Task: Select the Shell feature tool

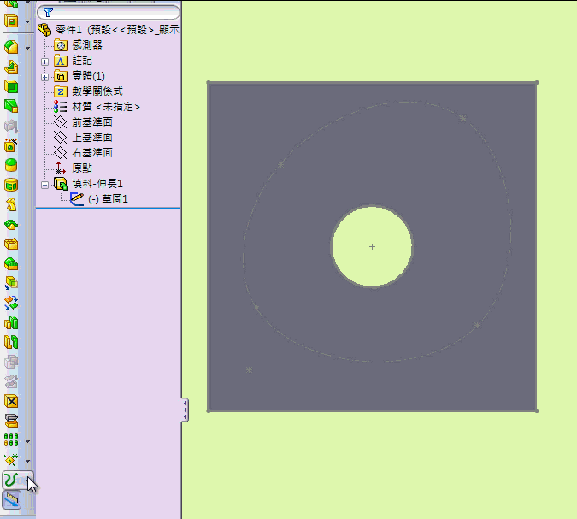Action: [11, 87]
